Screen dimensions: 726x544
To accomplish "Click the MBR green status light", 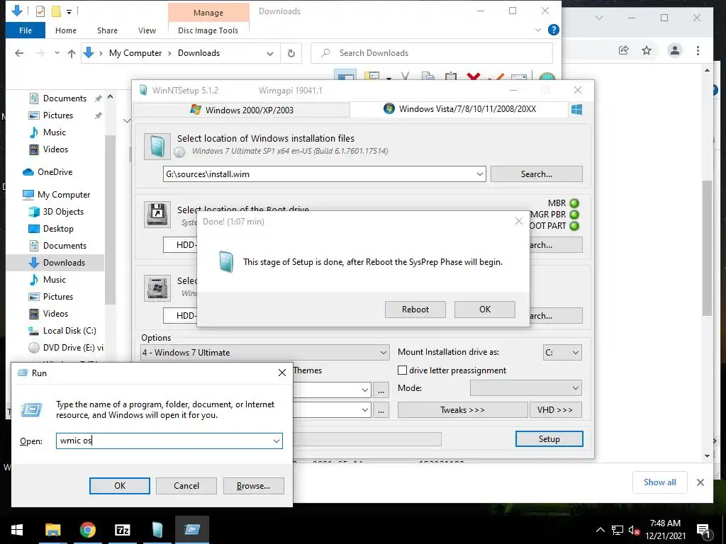I will [x=574, y=203].
